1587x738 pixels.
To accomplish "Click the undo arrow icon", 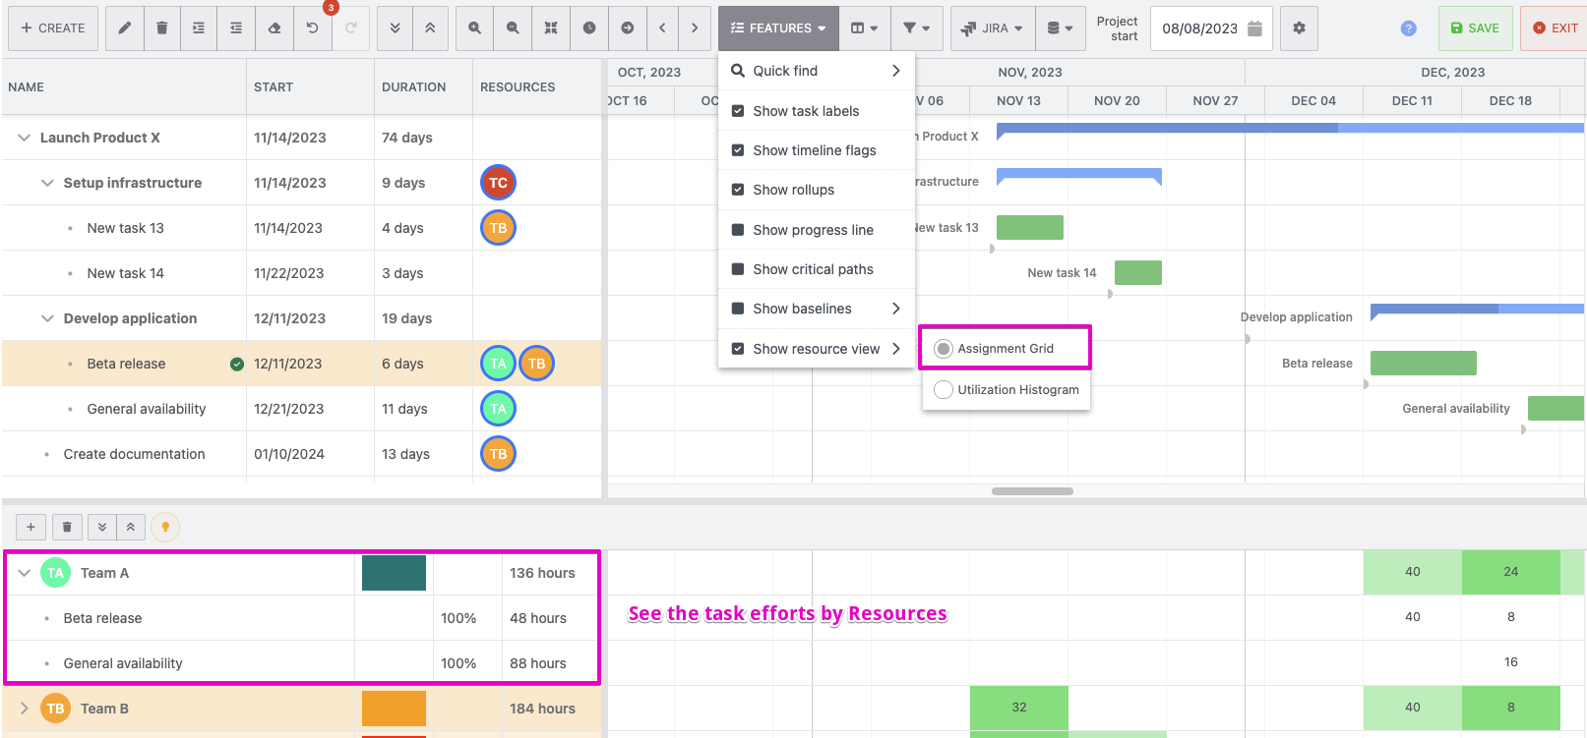I will click(312, 28).
